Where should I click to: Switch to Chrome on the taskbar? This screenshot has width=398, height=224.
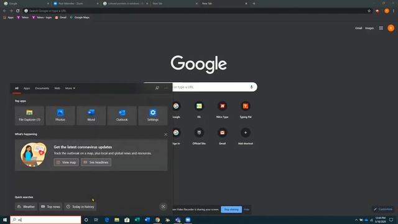click(157, 220)
